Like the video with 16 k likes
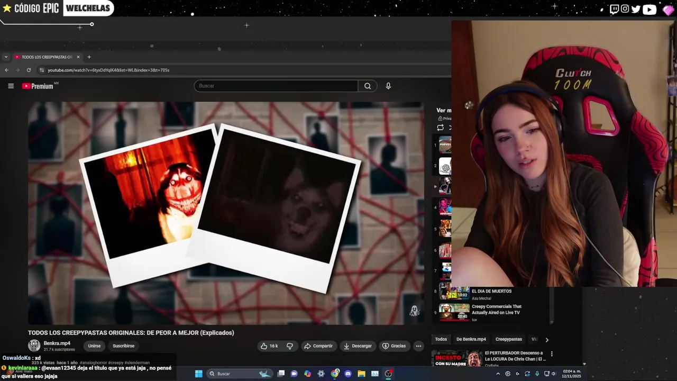The image size is (677, 381). tap(269, 346)
